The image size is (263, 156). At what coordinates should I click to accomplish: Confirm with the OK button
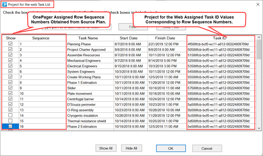[x=171, y=148]
